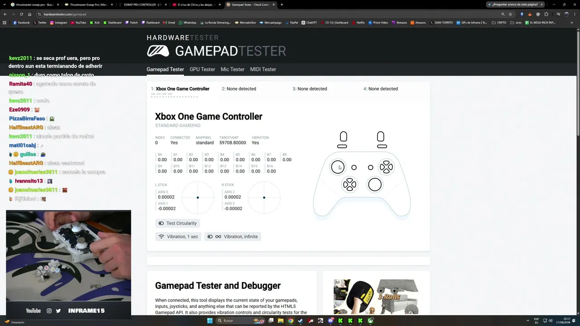Click the Hardware Tester Gamepad Tester logo
580x326 pixels.
(x=216, y=46)
